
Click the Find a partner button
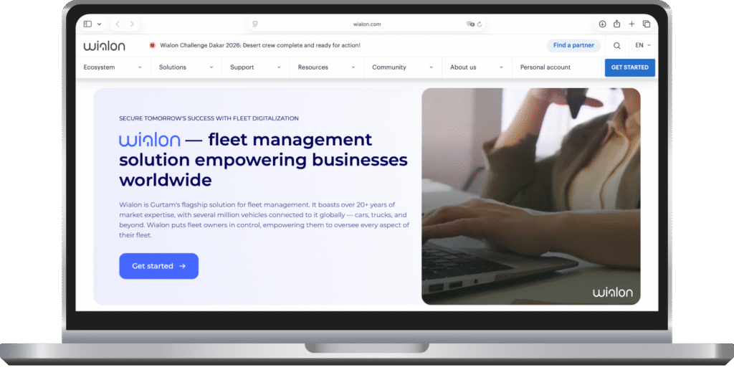tap(573, 45)
